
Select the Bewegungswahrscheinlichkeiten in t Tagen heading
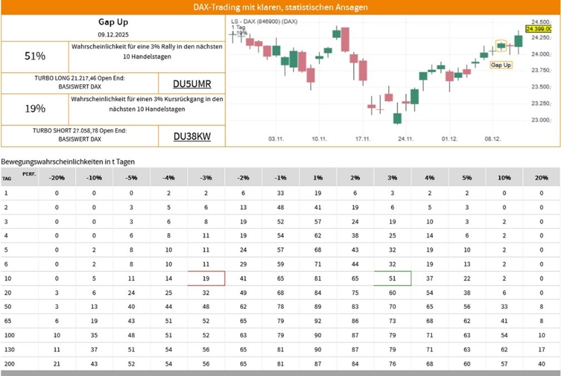click(68, 161)
